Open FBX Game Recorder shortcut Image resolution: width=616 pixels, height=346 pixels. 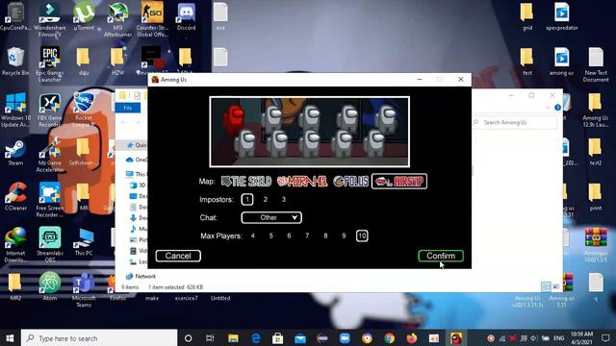point(49,110)
